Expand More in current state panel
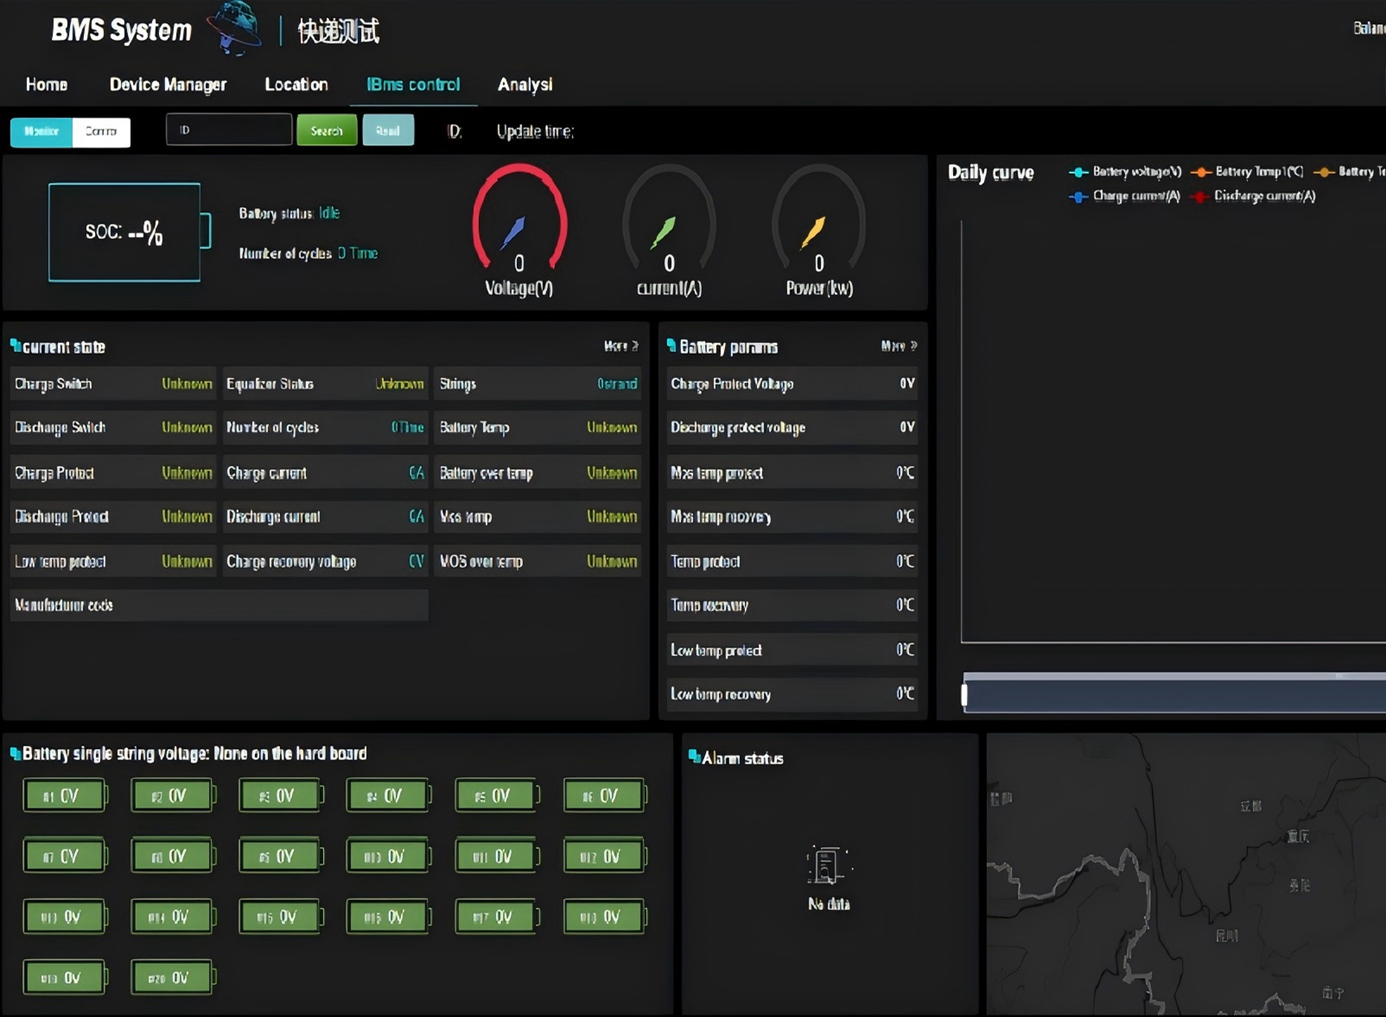The height and width of the screenshot is (1017, 1386). [x=621, y=346]
